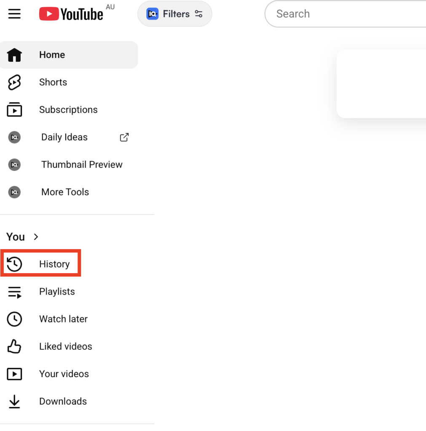Screen dimensions: 426x431
Task: Open the vidIQ Filters button
Action: [174, 14]
